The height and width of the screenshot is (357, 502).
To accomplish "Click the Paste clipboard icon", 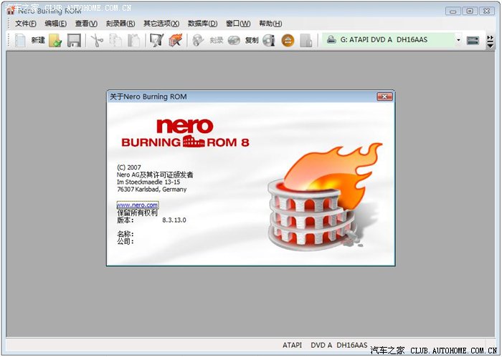I will coord(134,41).
